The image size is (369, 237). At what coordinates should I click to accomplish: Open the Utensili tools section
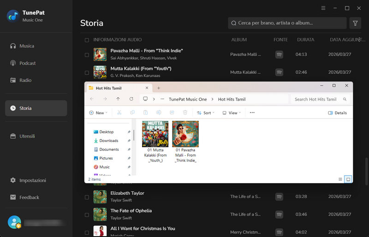[36, 136]
